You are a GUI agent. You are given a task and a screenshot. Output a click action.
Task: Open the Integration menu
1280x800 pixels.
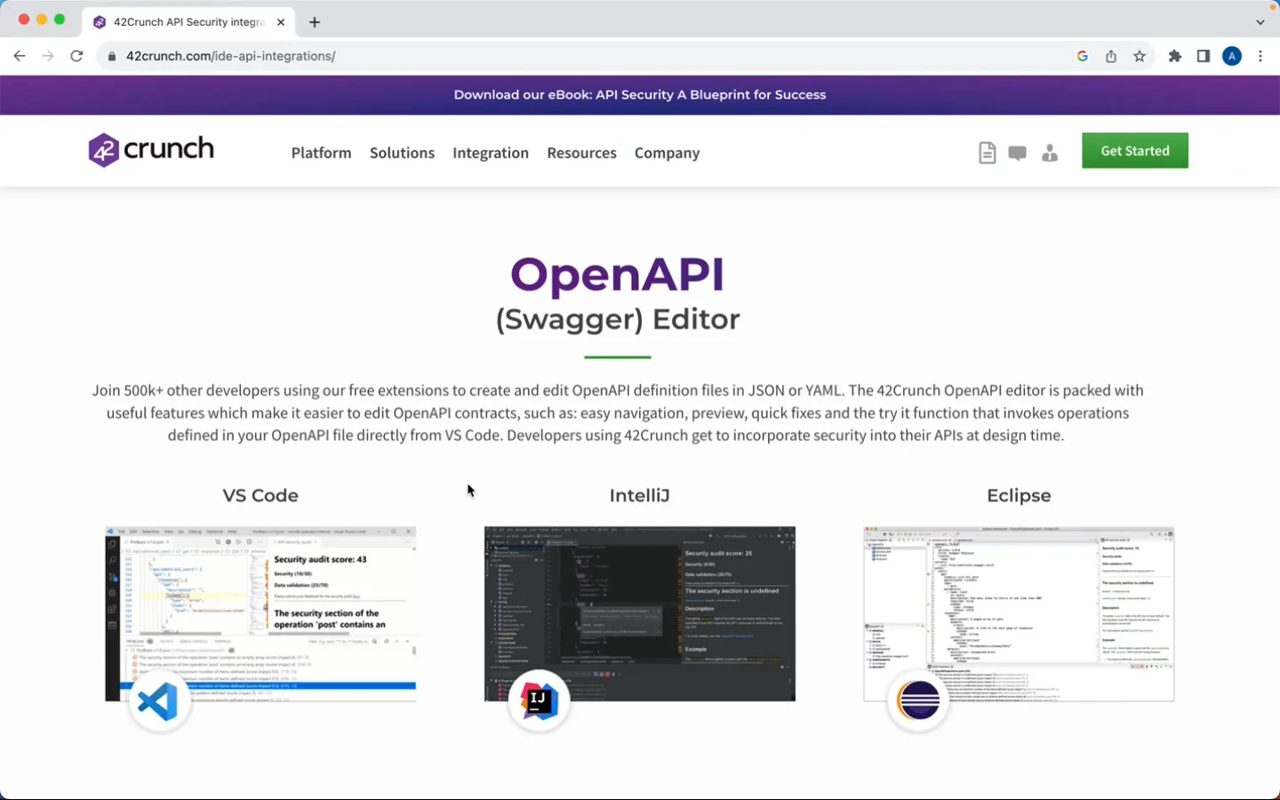point(491,153)
